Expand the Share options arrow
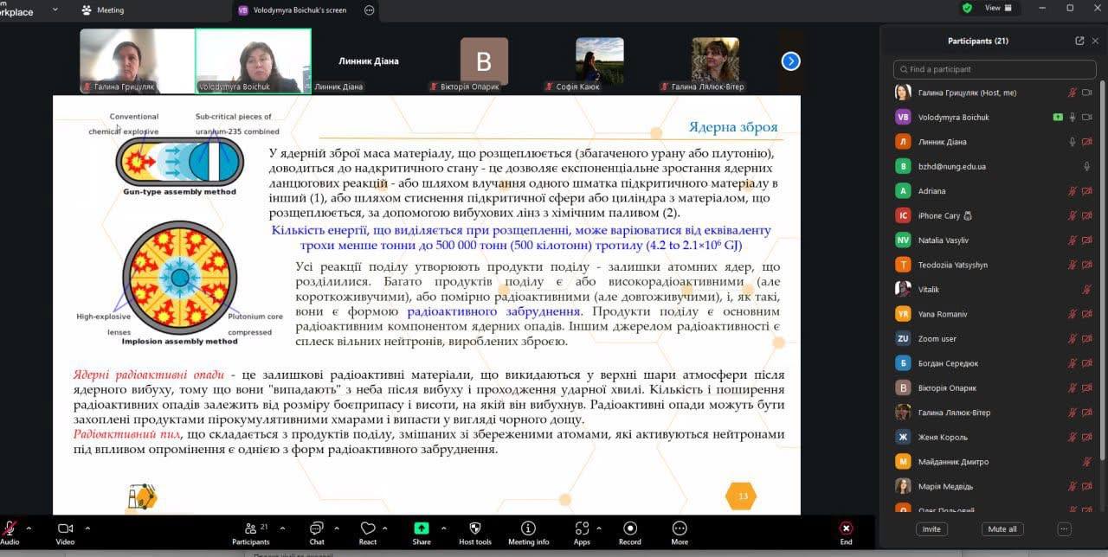Viewport: 1108px width, 557px height. [443, 528]
